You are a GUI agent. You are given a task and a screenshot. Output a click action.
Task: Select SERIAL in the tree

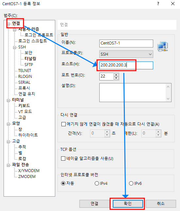click(x=24, y=82)
